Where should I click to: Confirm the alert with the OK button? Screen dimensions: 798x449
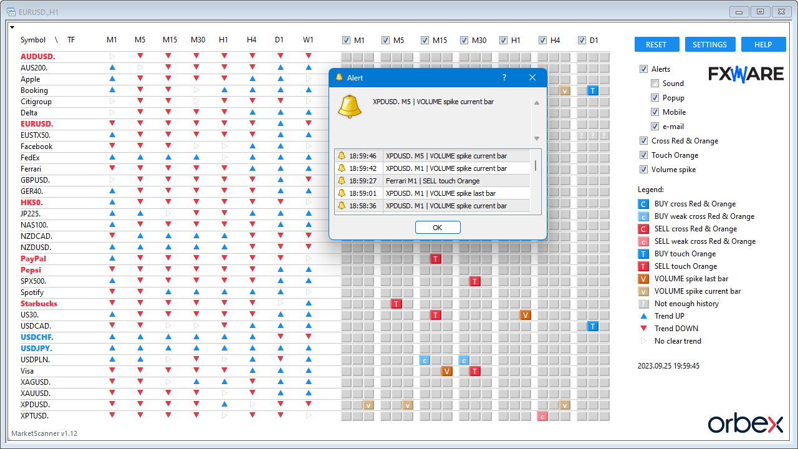tap(438, 228)
